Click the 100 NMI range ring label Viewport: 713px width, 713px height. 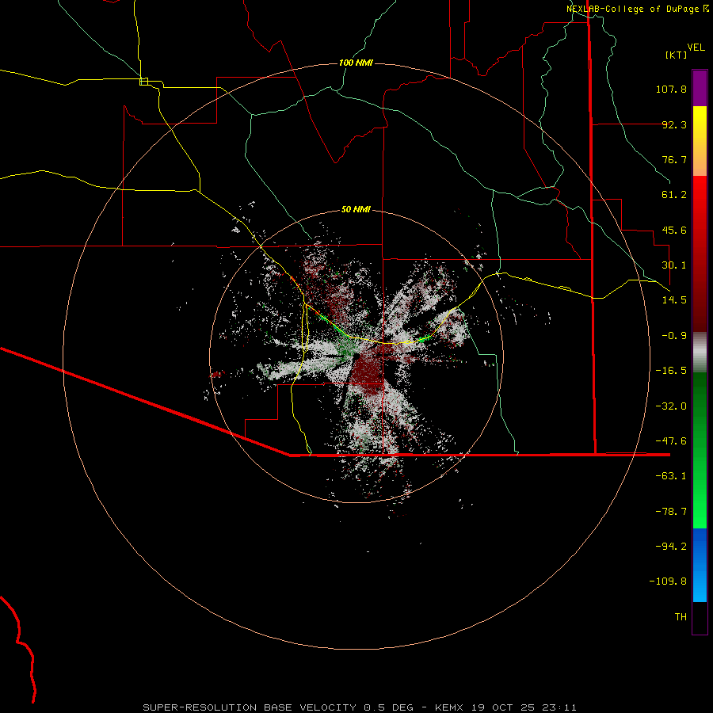pyautogui.click(x=356, y=63)
